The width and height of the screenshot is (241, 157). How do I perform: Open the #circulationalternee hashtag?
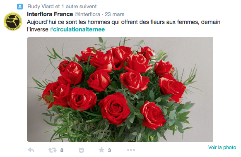pos(77,29)
